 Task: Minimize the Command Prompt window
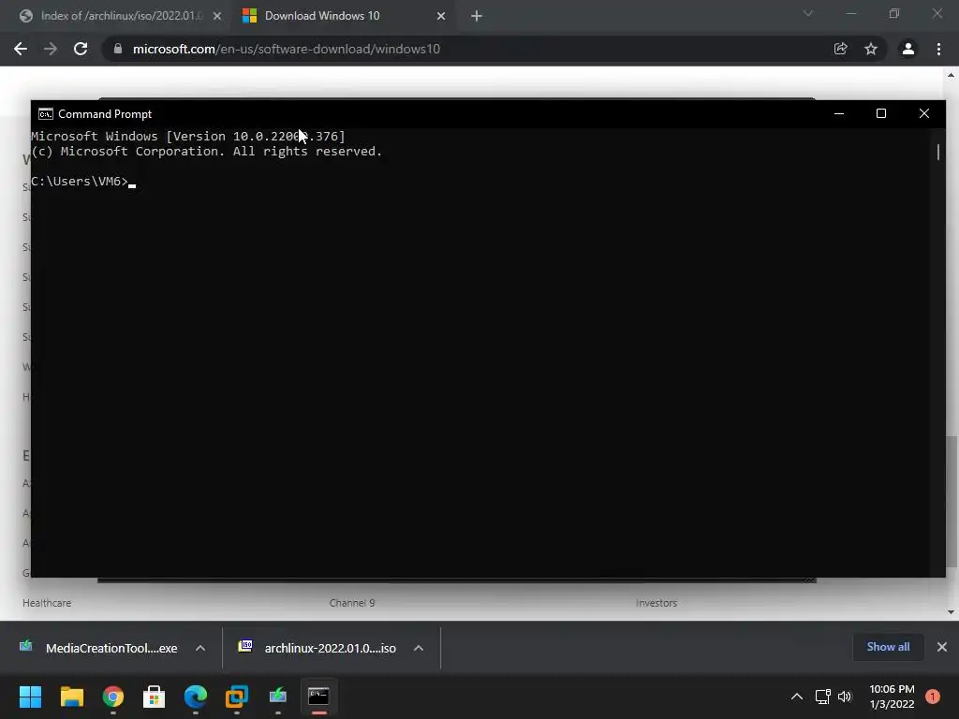tap(839, 113)
